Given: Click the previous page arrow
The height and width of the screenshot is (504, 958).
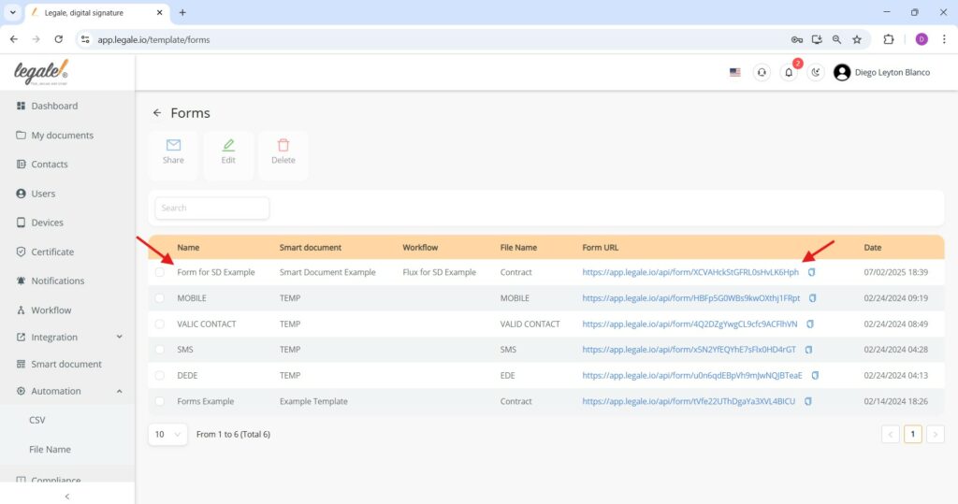Looking at the screenshot, I should [x=891, y=435].
